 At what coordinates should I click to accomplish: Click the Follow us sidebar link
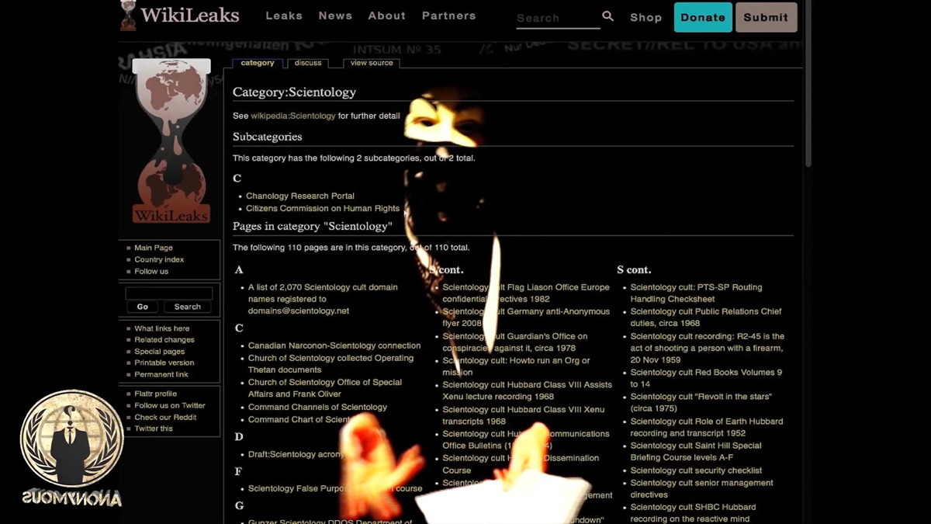(x=151, y=271)
